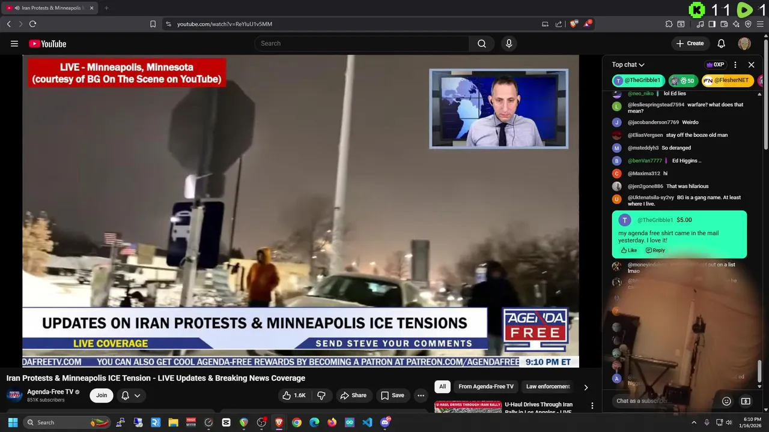769x432 pixels.
Task: Open volume control in system tray
Action: [729, 422]
